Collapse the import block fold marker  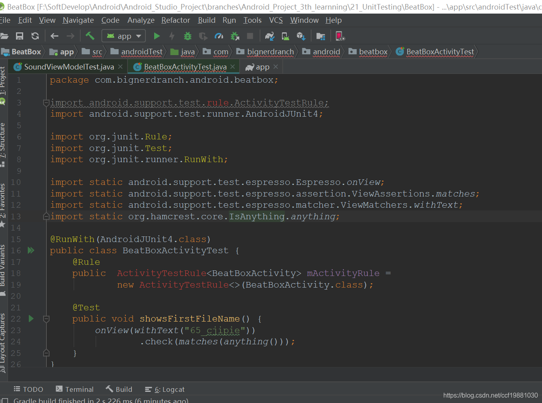[46, 103]
